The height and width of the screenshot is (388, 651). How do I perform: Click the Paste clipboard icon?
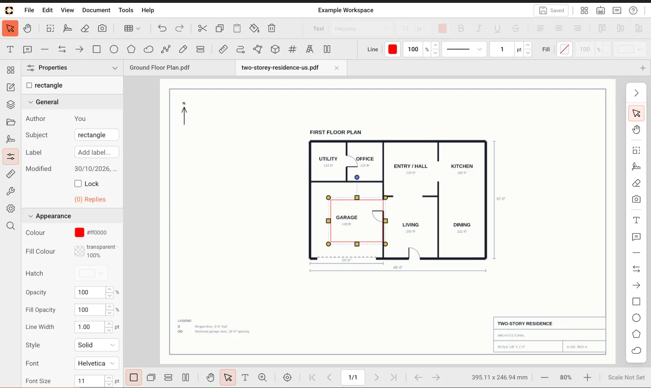237,28
